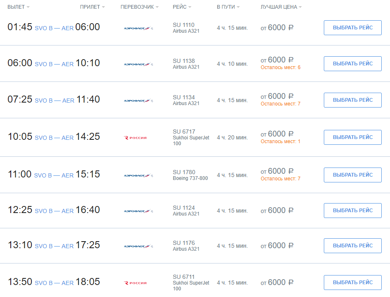Image resolution: width=390 pixels, height=297 pixels.
Task: Sort by РЕЙС flight number column
Action: point(182,7)
